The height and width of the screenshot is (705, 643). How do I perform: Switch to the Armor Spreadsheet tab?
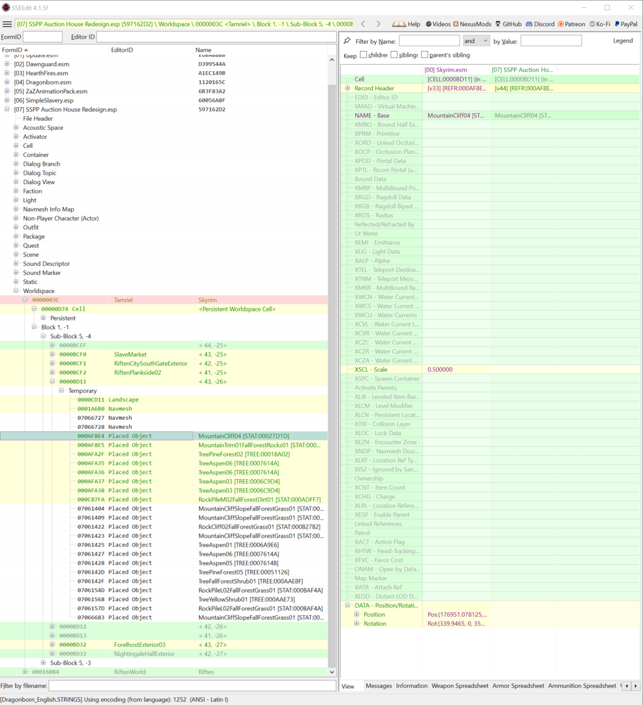tap(518, 685)
